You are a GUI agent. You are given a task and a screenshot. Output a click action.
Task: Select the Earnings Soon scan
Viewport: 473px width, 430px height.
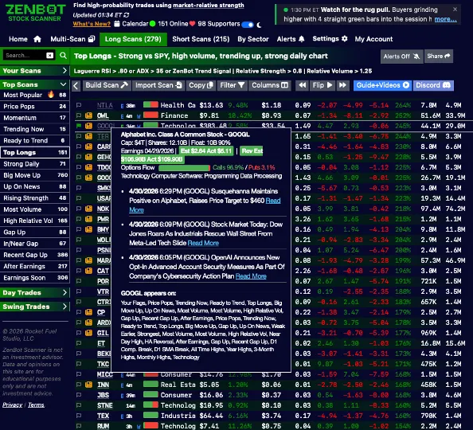click(x=35, y=278)
